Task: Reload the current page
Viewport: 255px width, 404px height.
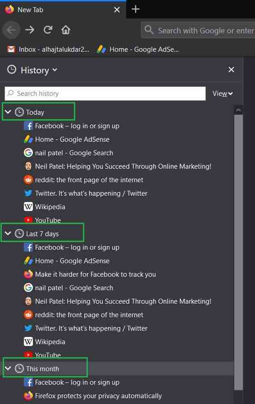Action: 48,30
